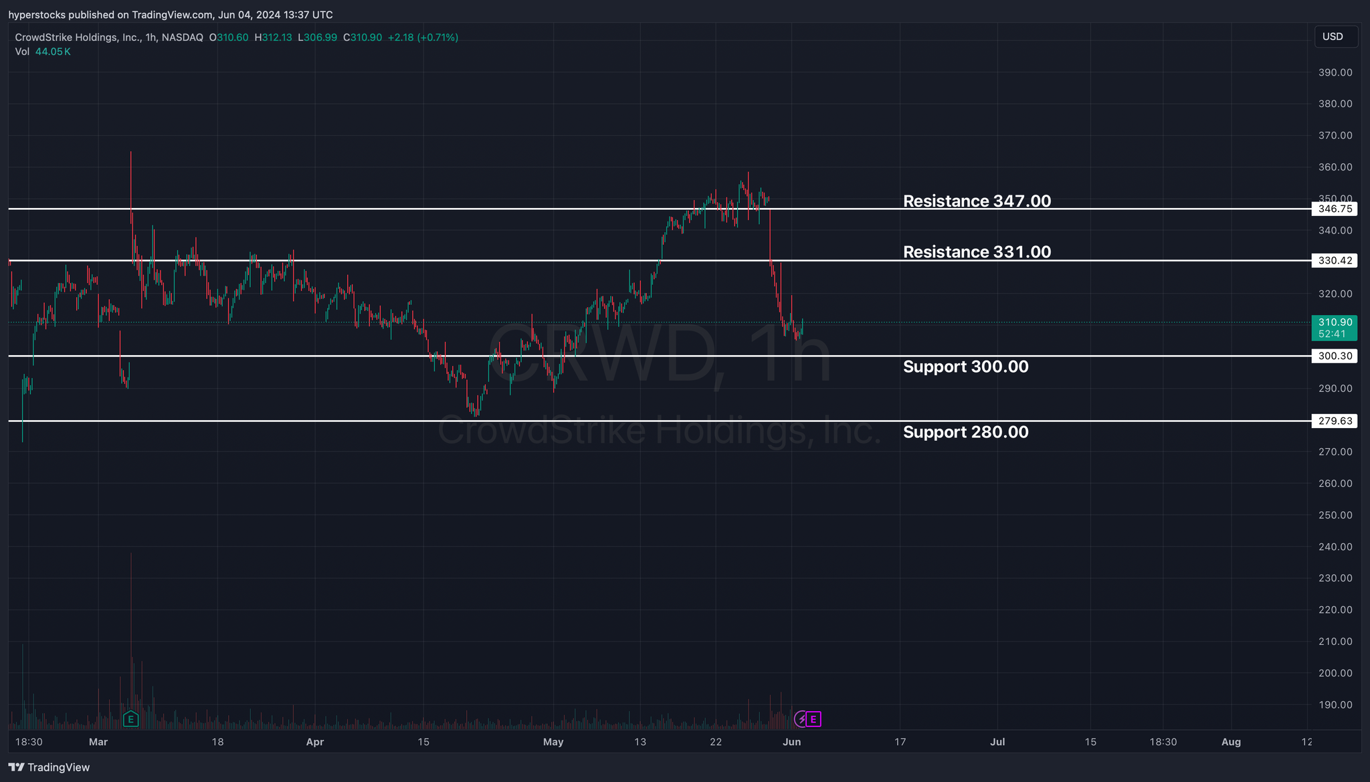Click the Jun date on time axis
Viewport: 1370px width, 782px height.
click(x=791, y=742)
